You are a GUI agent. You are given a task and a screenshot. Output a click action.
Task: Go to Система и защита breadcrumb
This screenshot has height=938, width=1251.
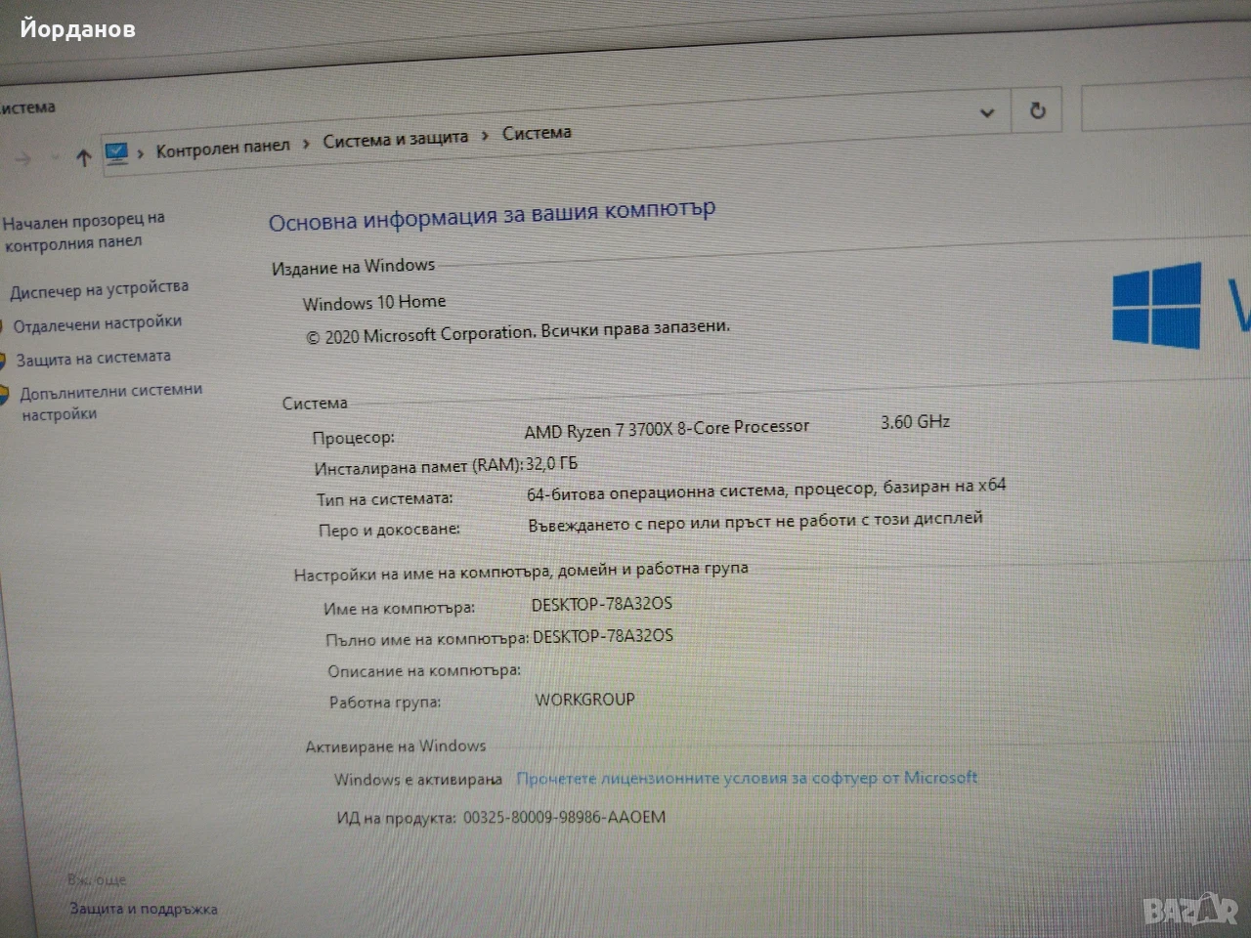396,140
